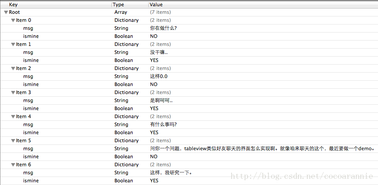Select the Root key row

click(14, 12)
